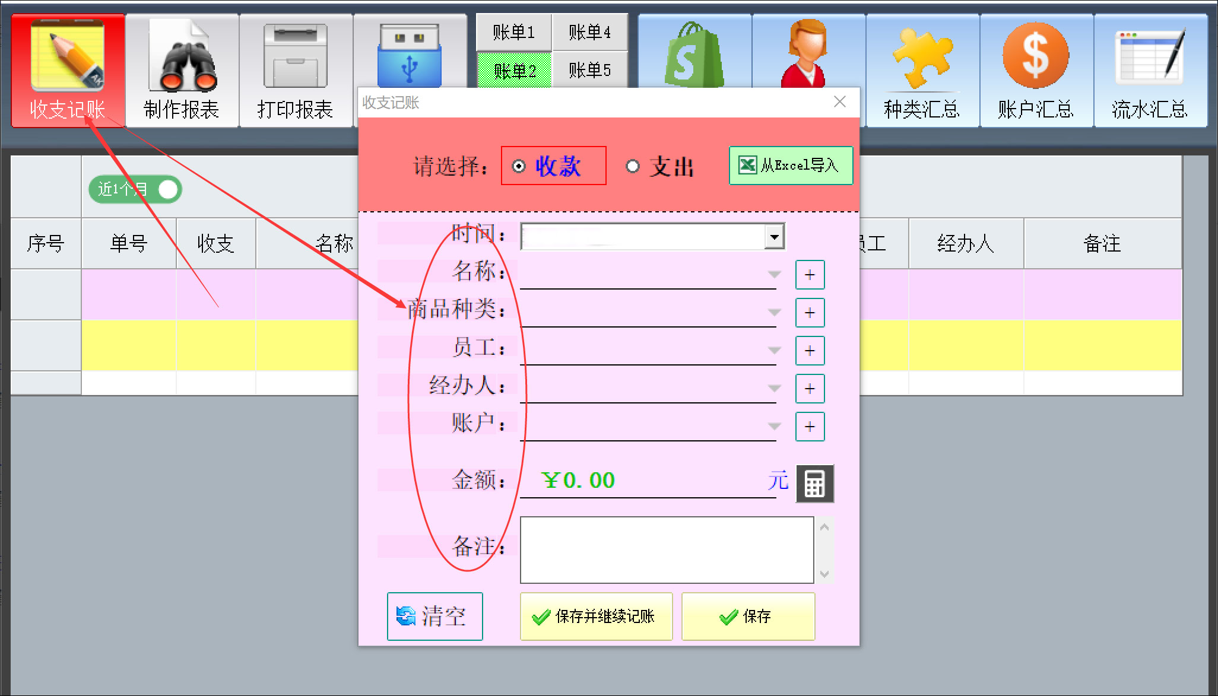Viewport: 1218px width, 696px height.
Task: Expand the 时间 date dropdown
Action: (773, 237)
